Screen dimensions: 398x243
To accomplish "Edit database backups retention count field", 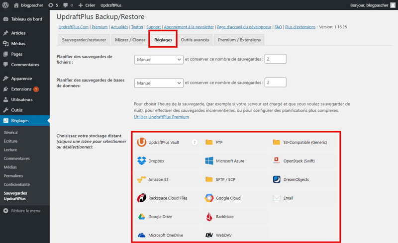I will 276,82.
